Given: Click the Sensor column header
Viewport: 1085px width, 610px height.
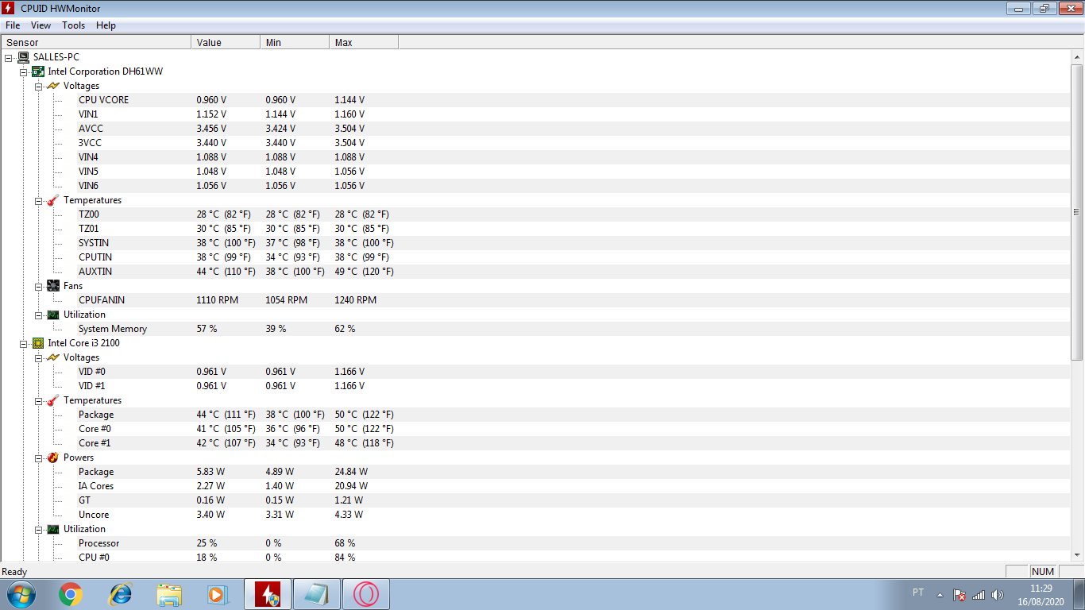Looking at the screenshot, I should pos(96,42).
